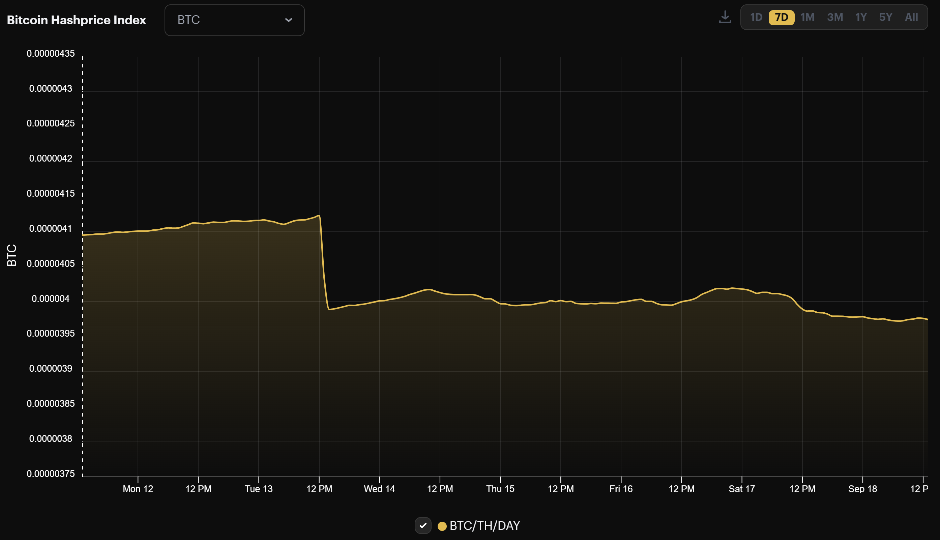Click the download chart data icon

(x=725, y=17)
